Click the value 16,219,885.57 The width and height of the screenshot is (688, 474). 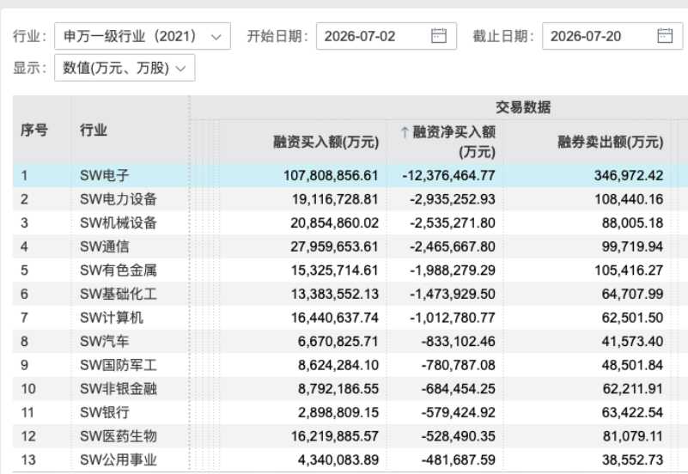click(335, 436)
